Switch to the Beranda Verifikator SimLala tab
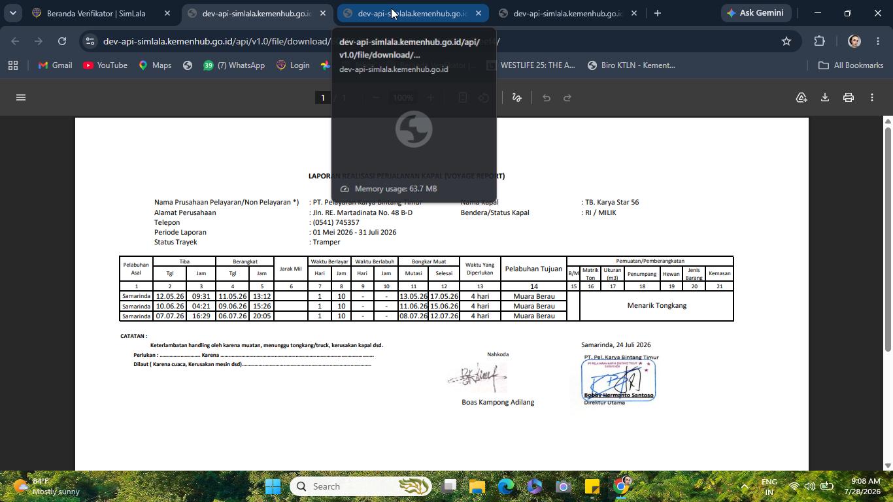The height and width of the screenshot is (502, 893). (96, 13)
